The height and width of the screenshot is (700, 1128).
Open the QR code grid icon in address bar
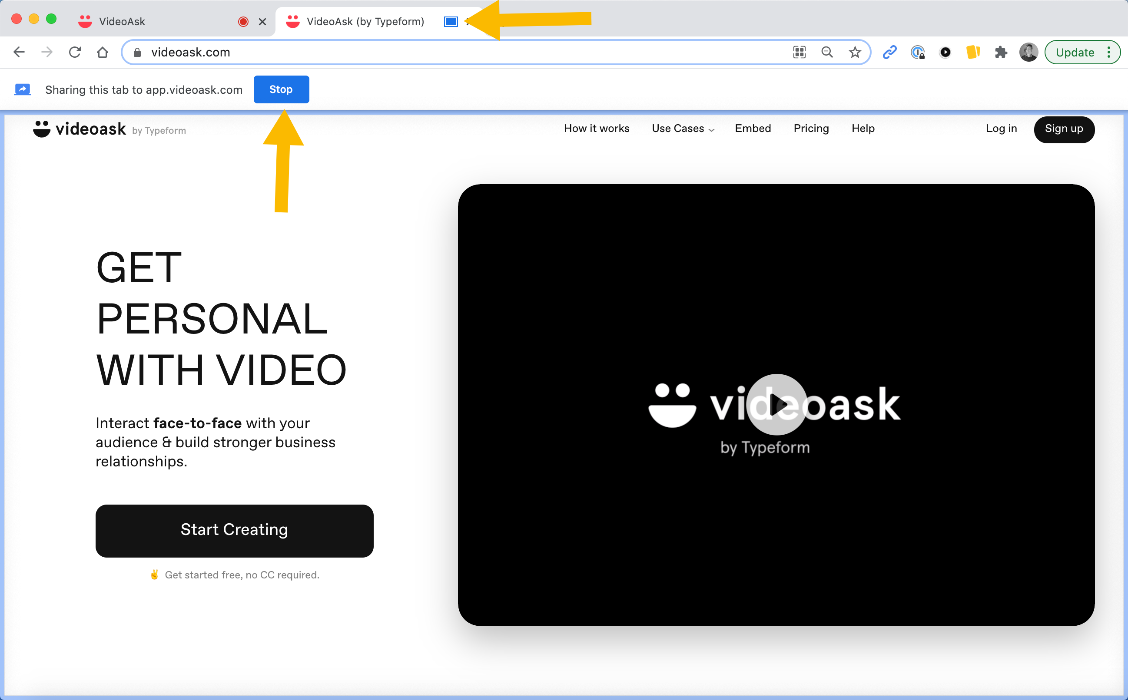(x=799, y=52)
